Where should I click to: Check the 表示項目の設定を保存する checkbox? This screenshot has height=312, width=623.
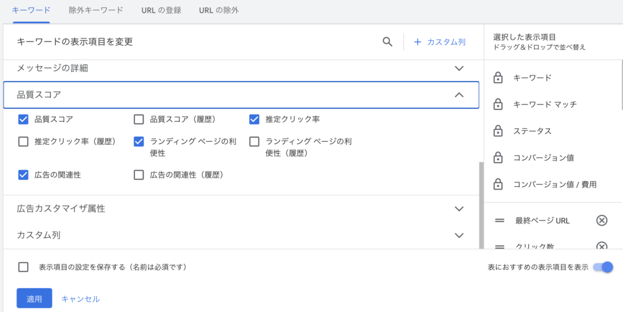click(24, 267)
